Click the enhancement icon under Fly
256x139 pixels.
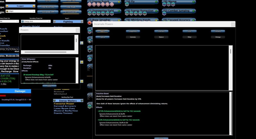pos(127,5)
